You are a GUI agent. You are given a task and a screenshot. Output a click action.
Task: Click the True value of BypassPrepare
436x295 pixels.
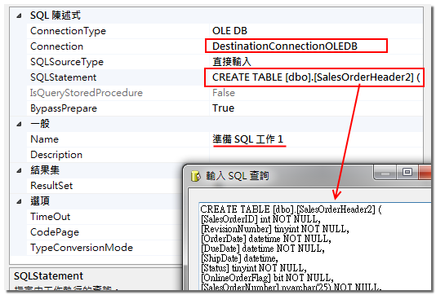pyautogui.click(x=223, y=108)
